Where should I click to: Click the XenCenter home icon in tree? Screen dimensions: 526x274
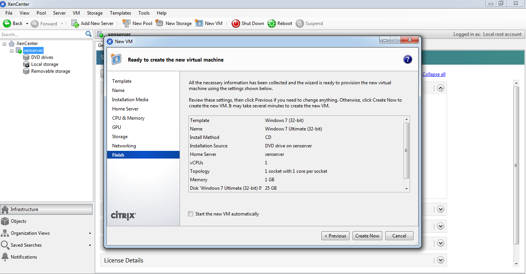point(12,43)
